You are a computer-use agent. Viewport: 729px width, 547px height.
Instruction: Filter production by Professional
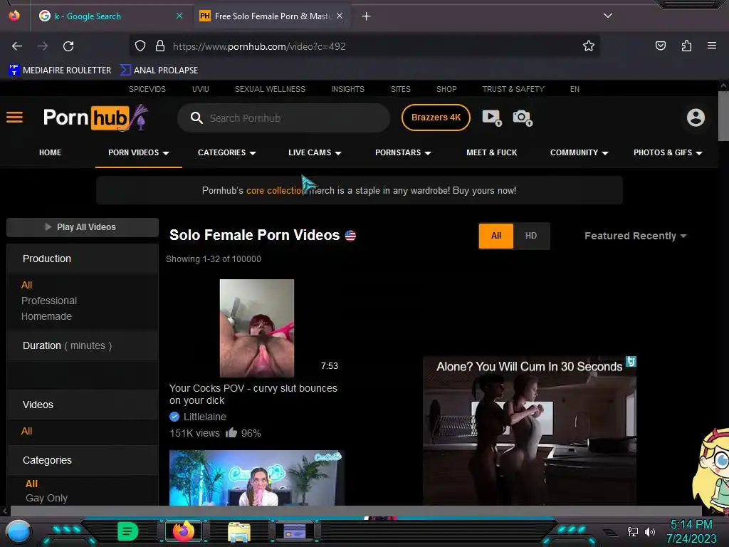pos(49,301)
